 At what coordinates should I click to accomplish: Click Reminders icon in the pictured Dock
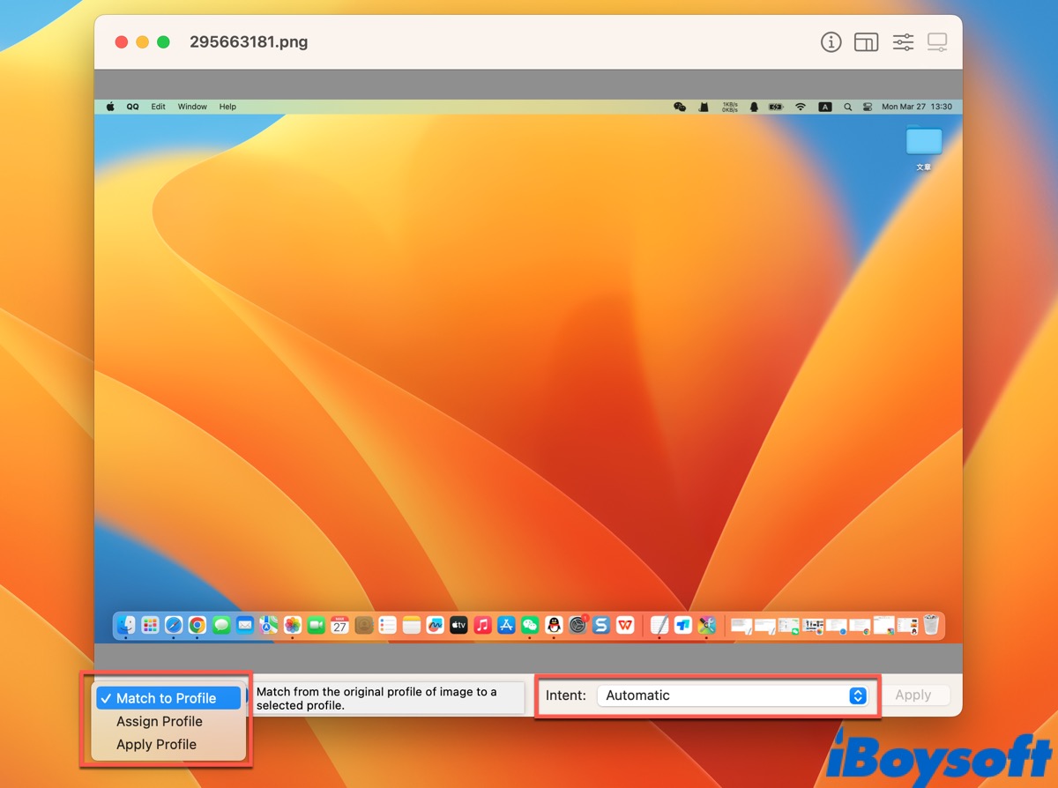[x=388, y=625]
